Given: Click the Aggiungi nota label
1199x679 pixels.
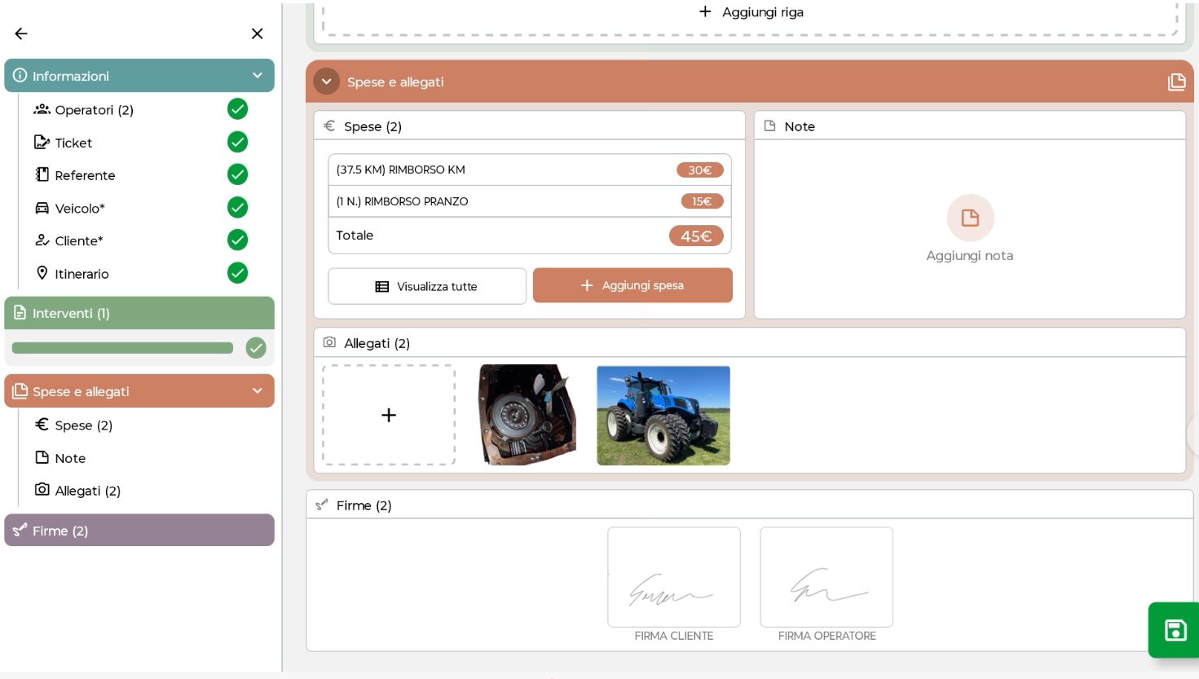Looking at the screenshot, I should click(970, 255).
